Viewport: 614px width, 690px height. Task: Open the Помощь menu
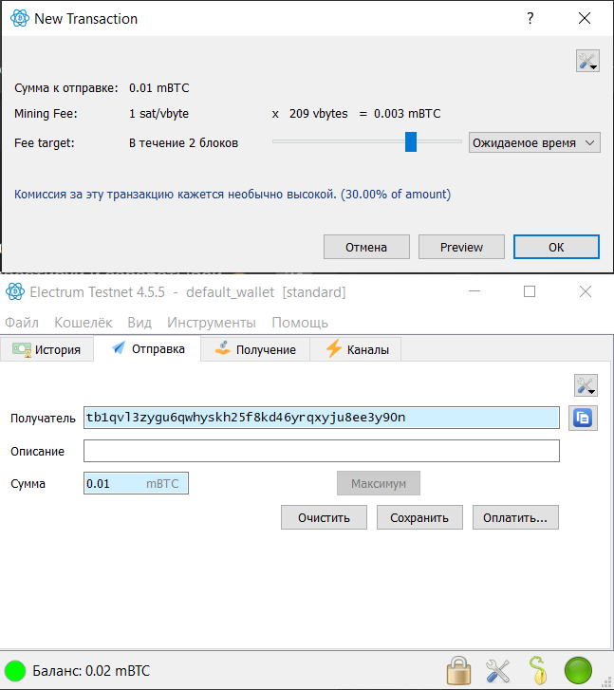(x=300, y=323)
